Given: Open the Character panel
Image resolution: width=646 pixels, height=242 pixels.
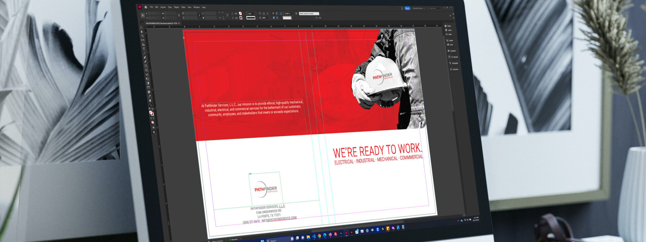Looking at the screenshot, I should (454, 69).
